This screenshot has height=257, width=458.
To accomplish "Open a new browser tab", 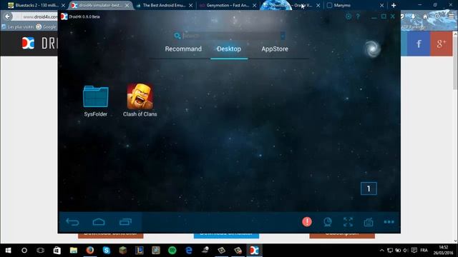I will point(394,5).
